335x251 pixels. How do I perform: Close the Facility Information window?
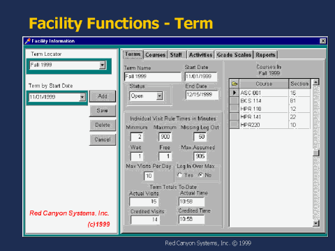[x=322, y=41]
